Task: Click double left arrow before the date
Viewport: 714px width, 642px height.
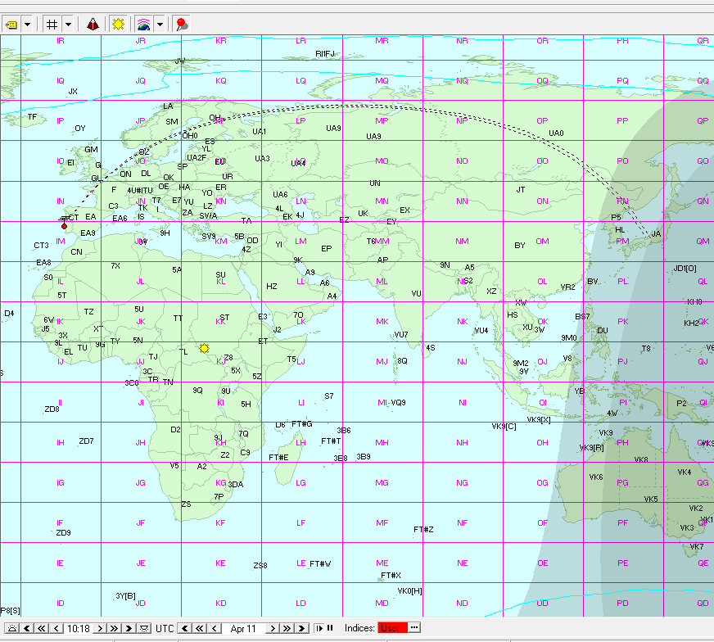Action: click(x=199, y=628)
